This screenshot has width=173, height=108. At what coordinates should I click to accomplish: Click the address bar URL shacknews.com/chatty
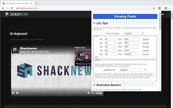point(29,8)
